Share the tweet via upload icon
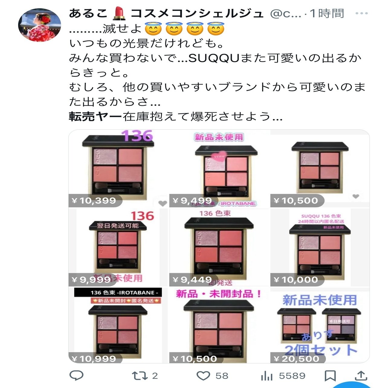Viewport: 388px width, 388px height. (361, 376)
